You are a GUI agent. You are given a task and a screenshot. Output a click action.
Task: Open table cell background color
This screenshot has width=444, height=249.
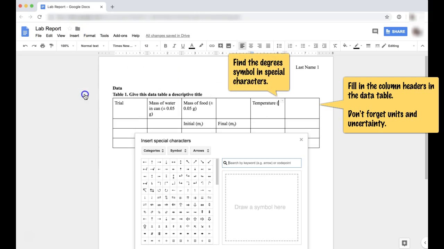tap(346, 46)
